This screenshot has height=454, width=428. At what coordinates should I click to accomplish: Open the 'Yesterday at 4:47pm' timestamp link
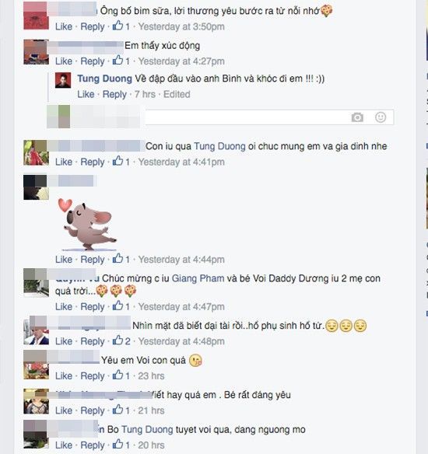point(181,306)
